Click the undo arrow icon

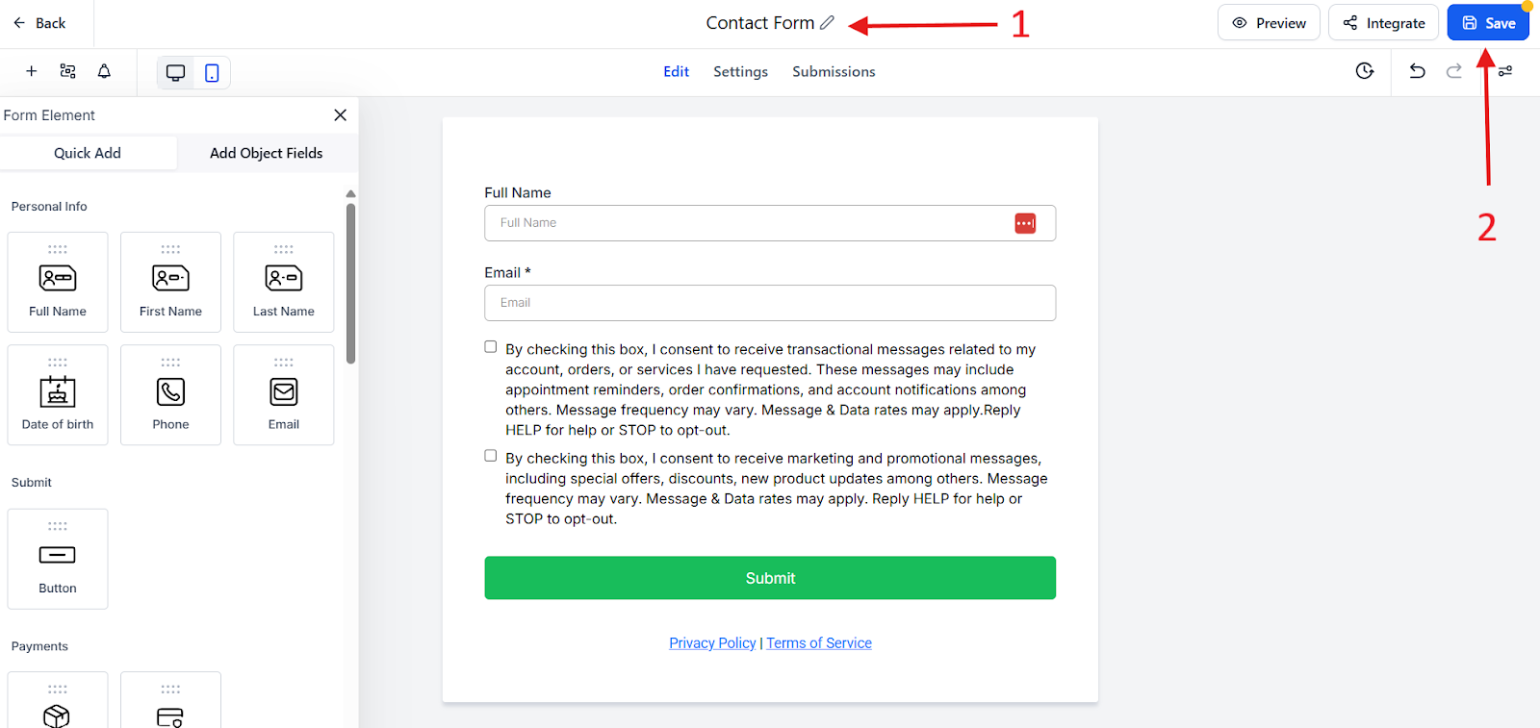pyautogui.click(x=1416, y=71)
